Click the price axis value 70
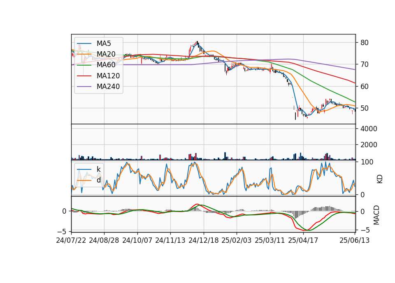 364,64
